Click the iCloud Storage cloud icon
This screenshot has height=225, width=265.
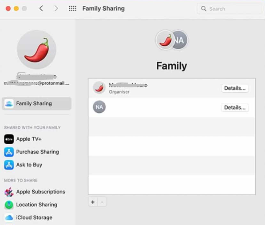pyautogui.click(x=9, y=218)
